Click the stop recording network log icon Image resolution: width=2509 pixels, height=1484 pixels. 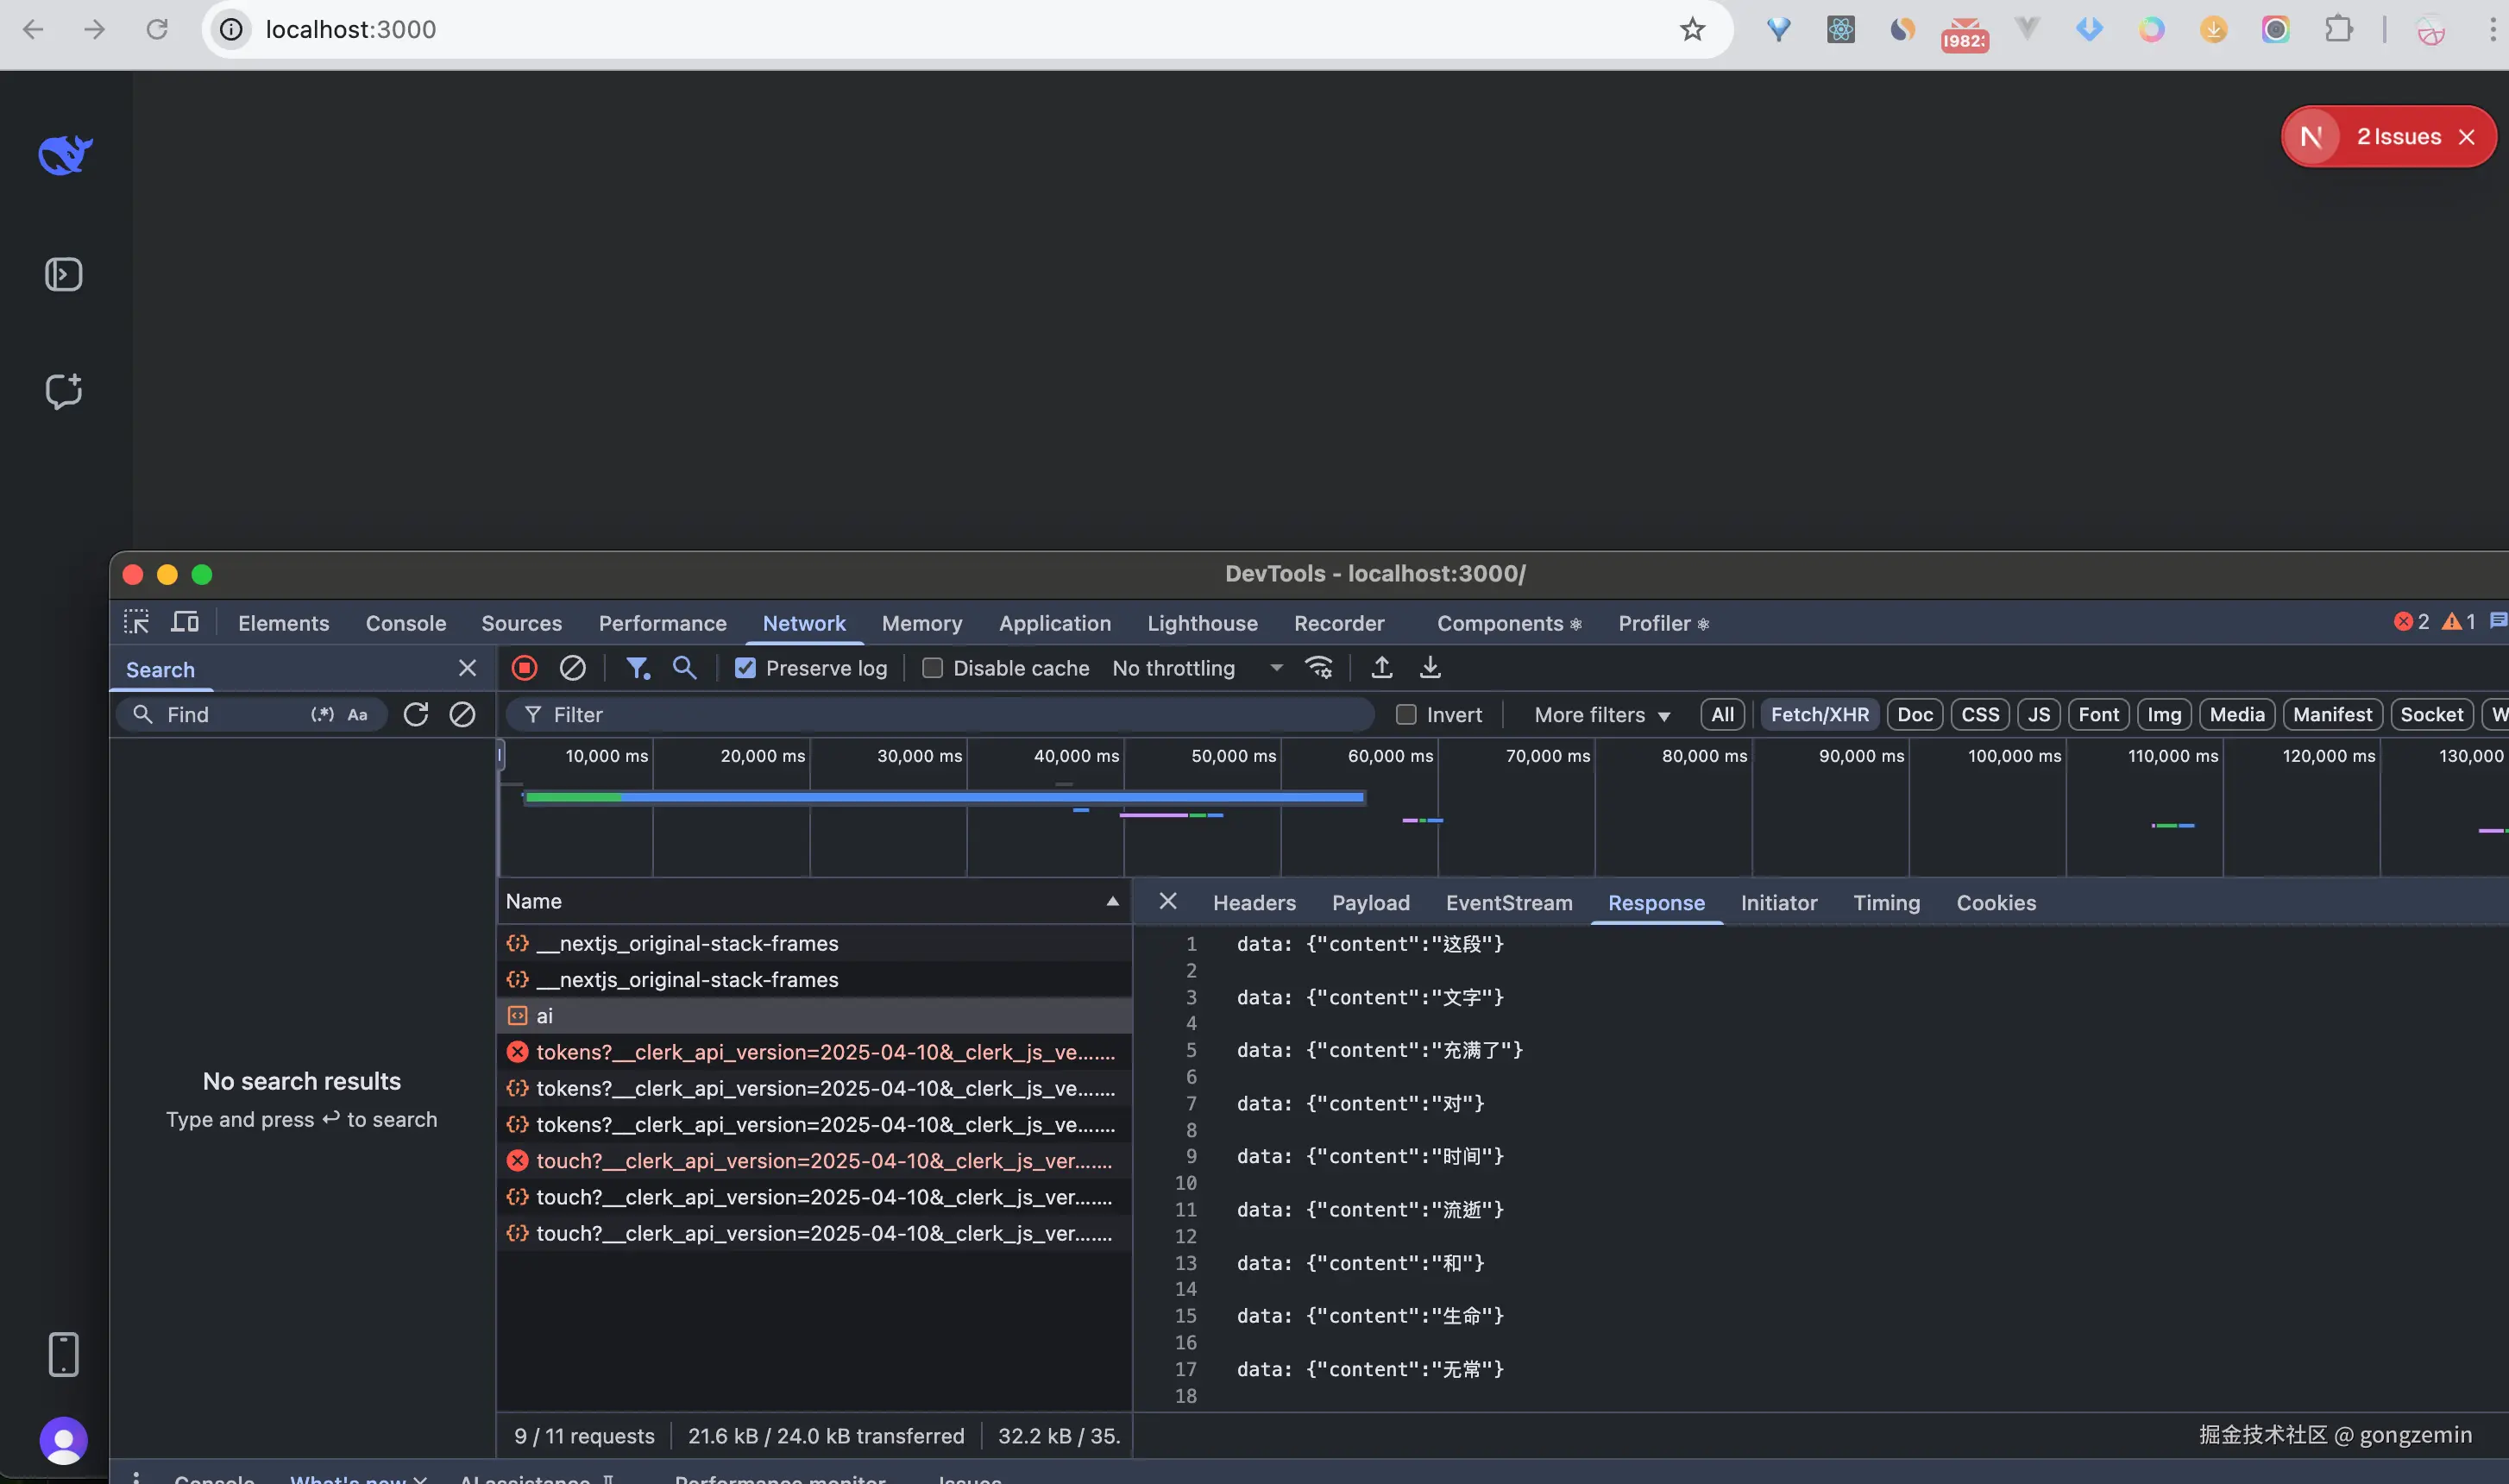tap(524, 668)
